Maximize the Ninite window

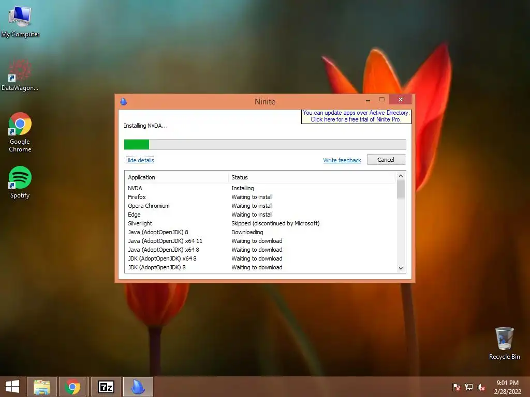[x=382, y=100]
